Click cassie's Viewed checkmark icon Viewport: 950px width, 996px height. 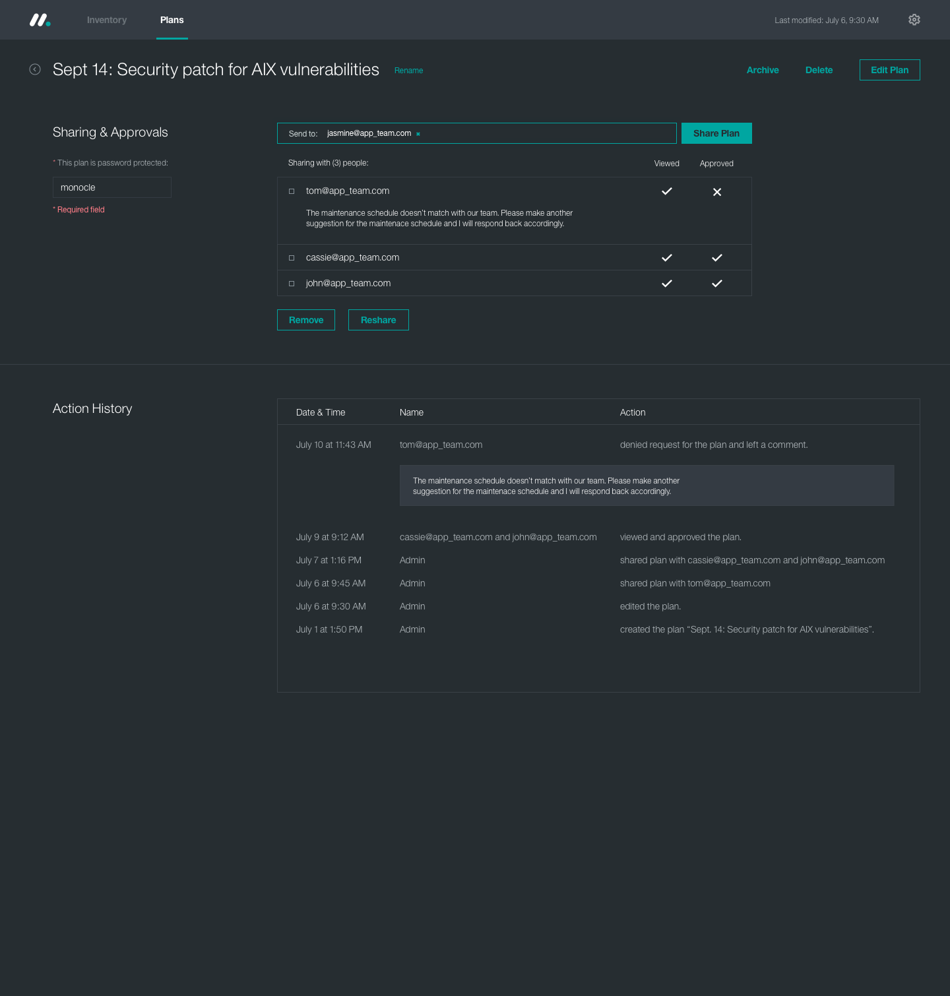pos(667,258)
